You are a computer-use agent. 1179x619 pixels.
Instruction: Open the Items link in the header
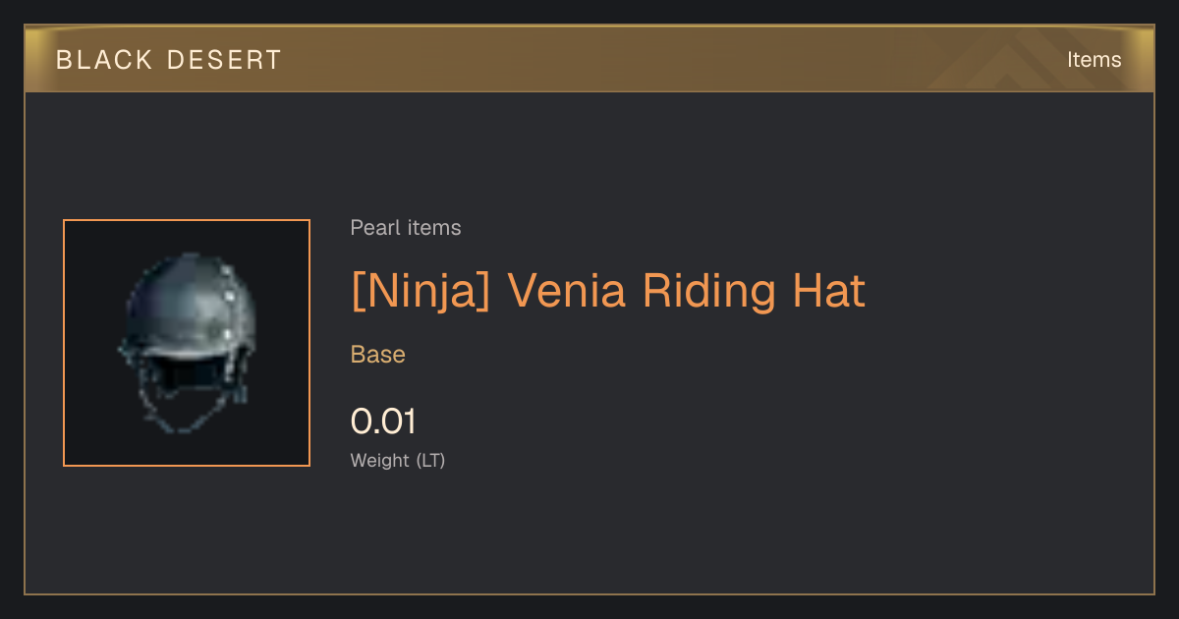click(x=1094, y=59)
